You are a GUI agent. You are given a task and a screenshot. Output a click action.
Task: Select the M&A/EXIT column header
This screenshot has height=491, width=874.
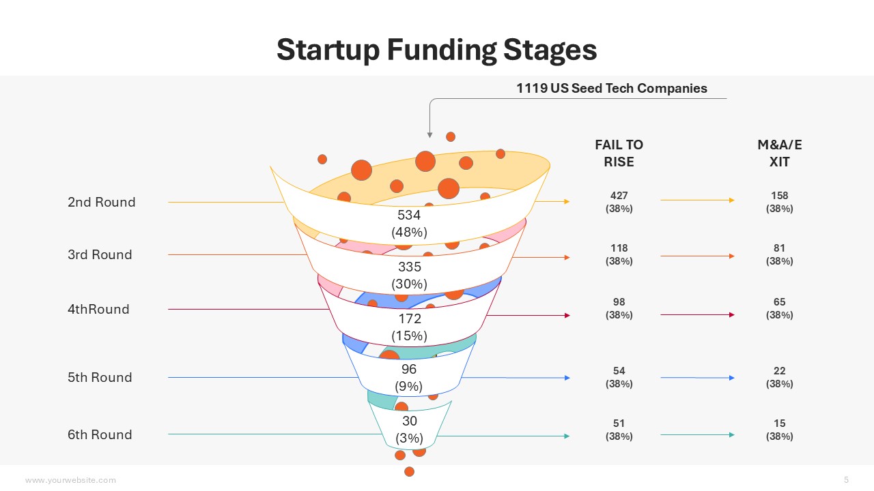point(779,153)
